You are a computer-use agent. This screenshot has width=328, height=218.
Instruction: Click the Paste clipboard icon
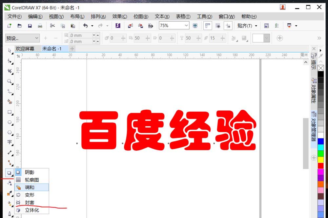coord(73,26)
